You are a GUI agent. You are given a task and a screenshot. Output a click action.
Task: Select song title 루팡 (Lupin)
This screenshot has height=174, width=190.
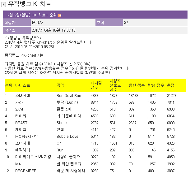pos(67,102)
